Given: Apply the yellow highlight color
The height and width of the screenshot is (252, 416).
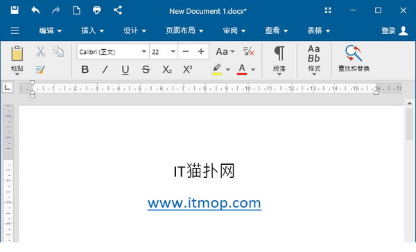Looking at the screenshot, I should point(217,69).
